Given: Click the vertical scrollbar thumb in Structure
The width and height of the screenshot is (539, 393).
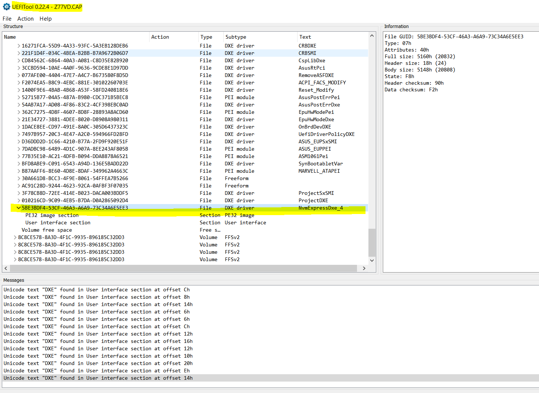Looking at the screenshot, I should pos(372,242).
